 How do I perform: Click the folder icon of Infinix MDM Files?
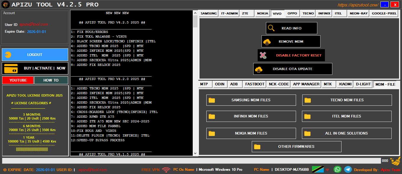[x=212, y=116]
